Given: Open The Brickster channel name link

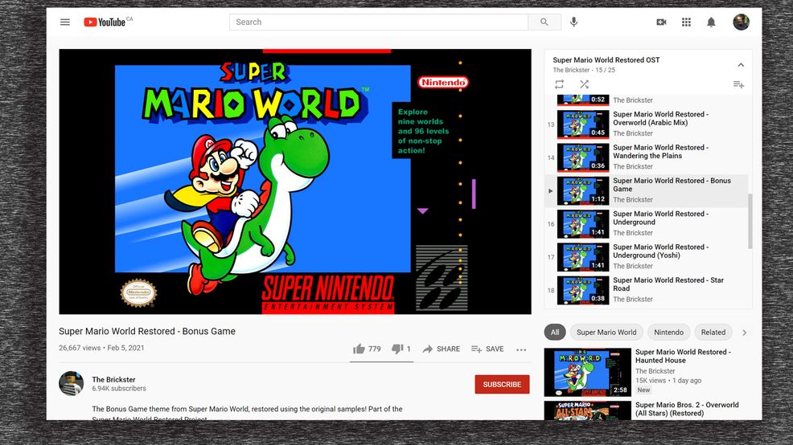Looking at the screenshot, I should 113,379.
